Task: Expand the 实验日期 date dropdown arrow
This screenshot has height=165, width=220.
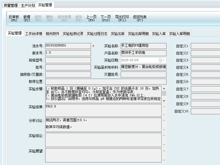Action: 164,60
